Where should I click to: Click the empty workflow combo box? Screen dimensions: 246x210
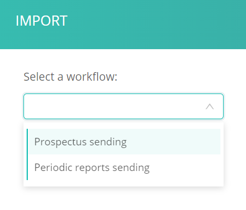click(x=123, y=106)
